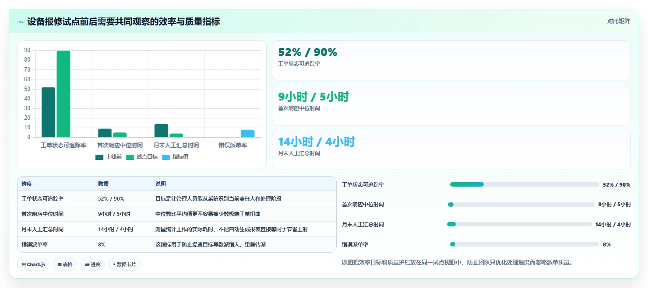Toggle the 上线前 legend swatch
Image resolution: width=648 pixels, height=288 pixels.
click(x=99, y=157)
